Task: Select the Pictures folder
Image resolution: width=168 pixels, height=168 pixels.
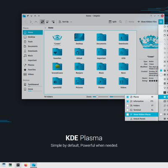Action: click(x=79, y=83)
